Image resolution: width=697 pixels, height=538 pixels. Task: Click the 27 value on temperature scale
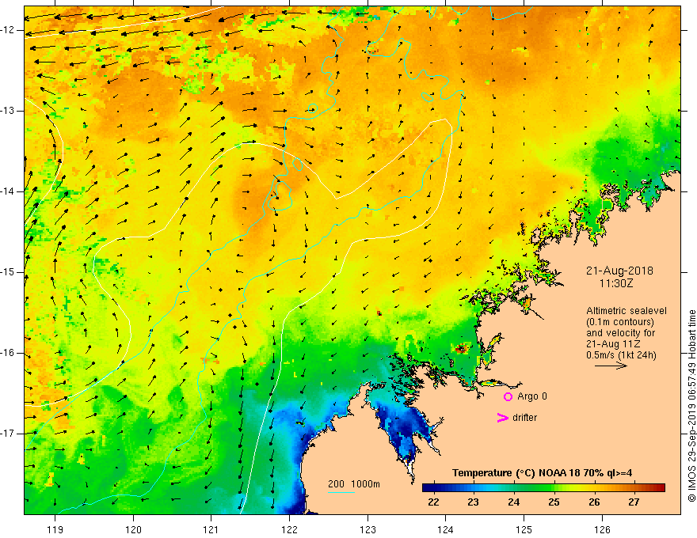pyautogui.click(x=634, y=502)
